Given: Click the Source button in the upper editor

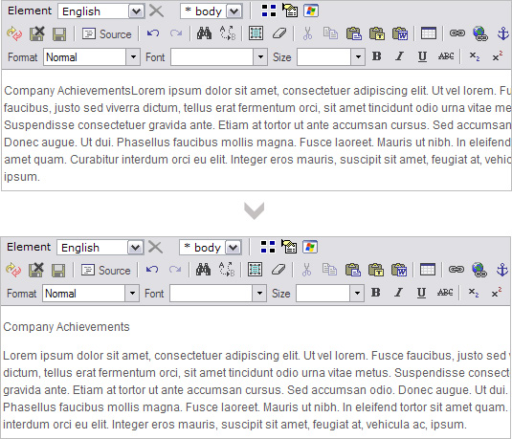Looking at the screenshot, I should tap(107, 33).
